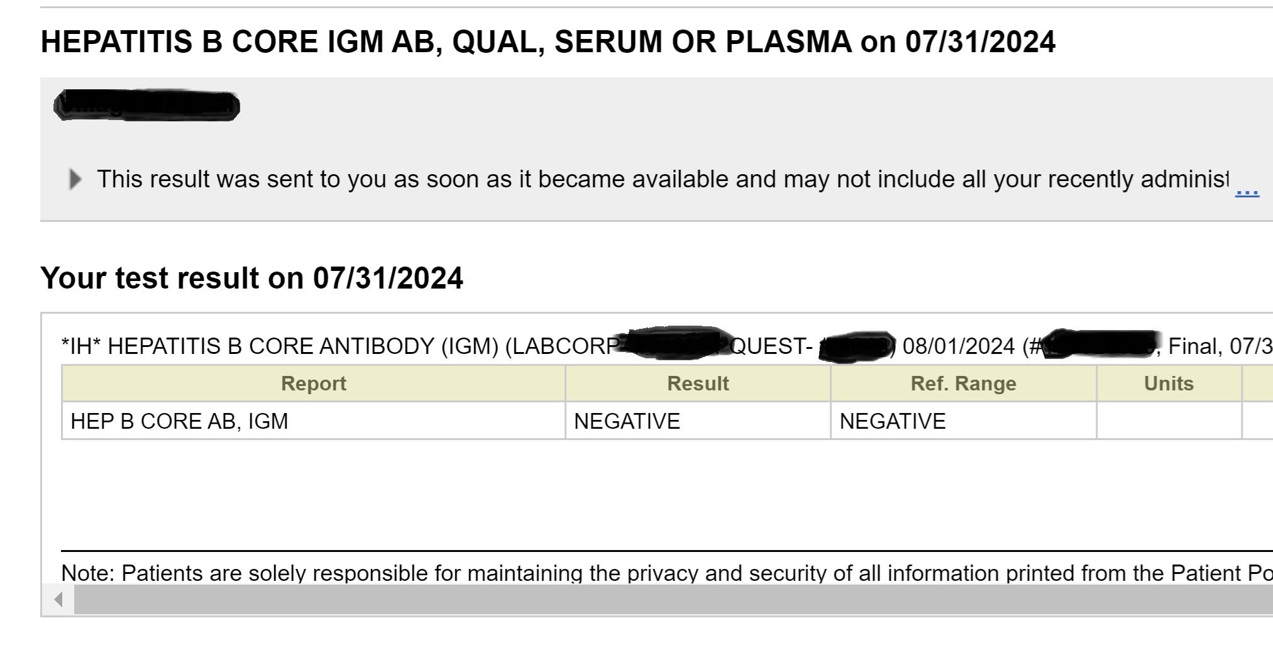Click the Hepatitis B Core IGM AB page title

tap(547, 42)
